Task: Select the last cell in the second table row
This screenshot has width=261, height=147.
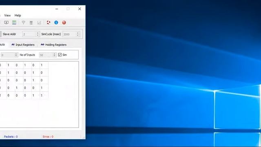Action: [44, 73]
